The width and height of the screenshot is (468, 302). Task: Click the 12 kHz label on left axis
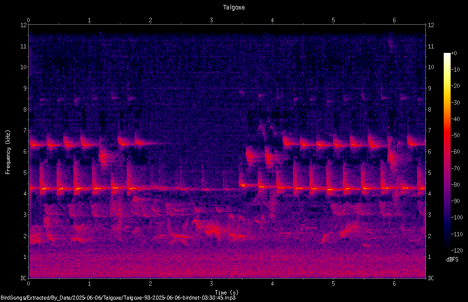(24, 25)
